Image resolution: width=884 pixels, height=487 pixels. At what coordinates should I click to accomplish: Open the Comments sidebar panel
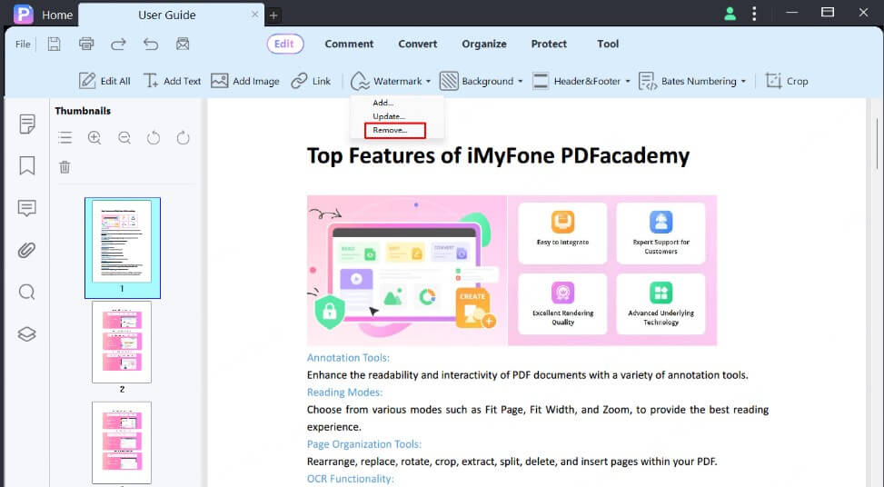pyautogui.click(x=26, y=208)
